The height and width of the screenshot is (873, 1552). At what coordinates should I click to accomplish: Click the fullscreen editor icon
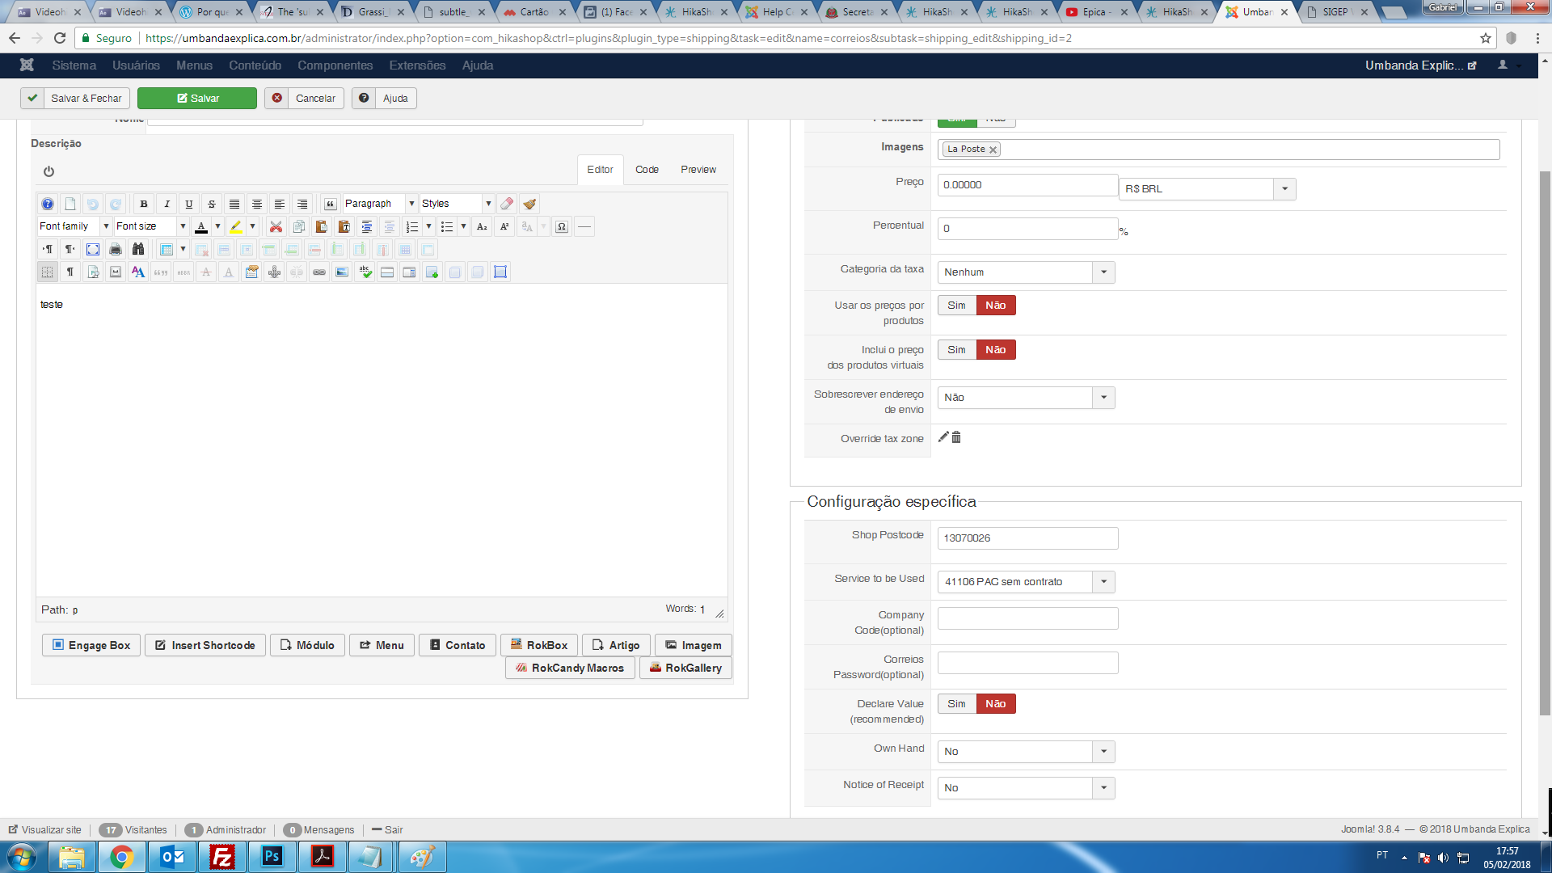(x=93, y=249)
